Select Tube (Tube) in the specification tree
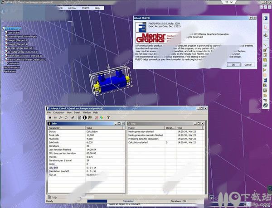 [x=14, y=33]
